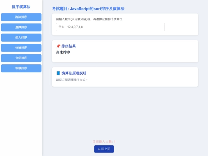Image resolution: width=208 pixels, height=156 pixels.
Task: Click the blue book icon beside 演算法原理說明
Action: [58, 73]
